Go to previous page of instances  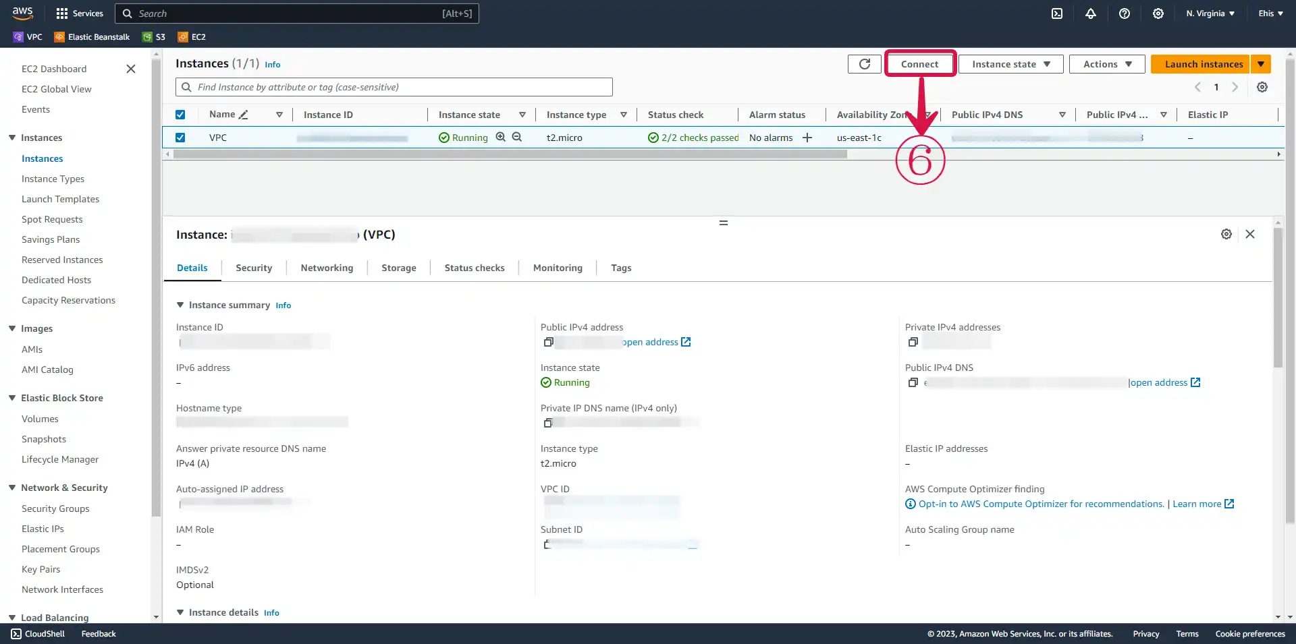click(1198, 87)
